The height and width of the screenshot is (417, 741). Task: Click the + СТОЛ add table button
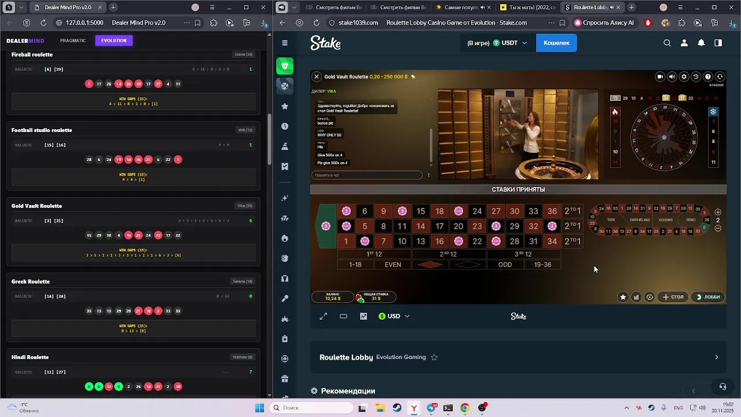click(x=673, y=297)
